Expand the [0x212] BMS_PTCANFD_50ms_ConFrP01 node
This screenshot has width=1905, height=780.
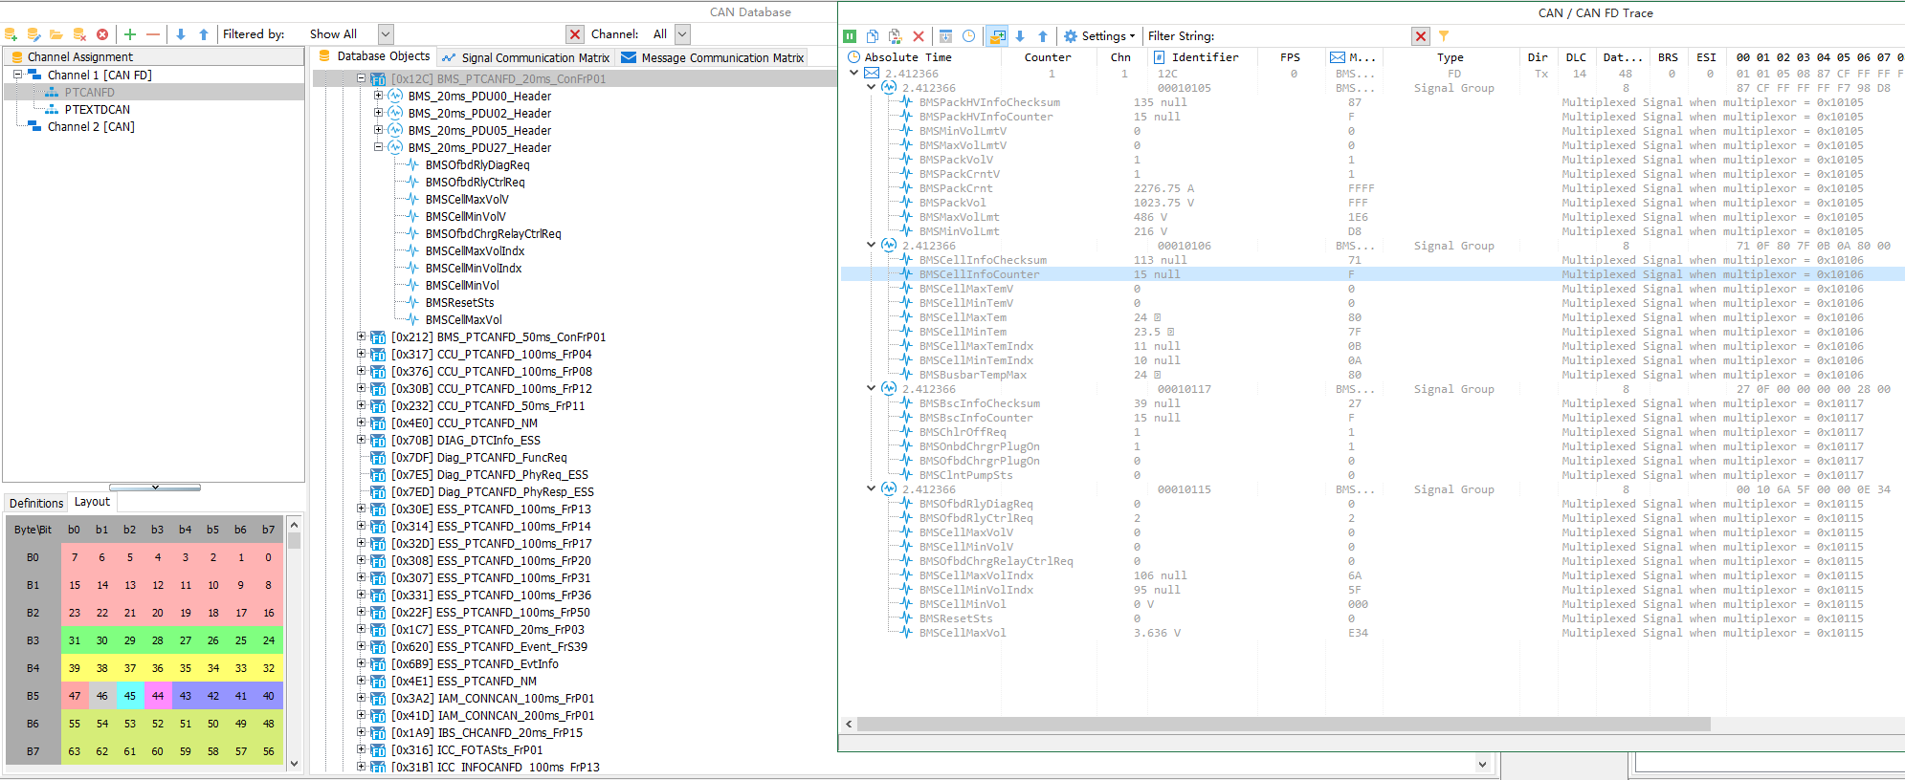(362, 336)
